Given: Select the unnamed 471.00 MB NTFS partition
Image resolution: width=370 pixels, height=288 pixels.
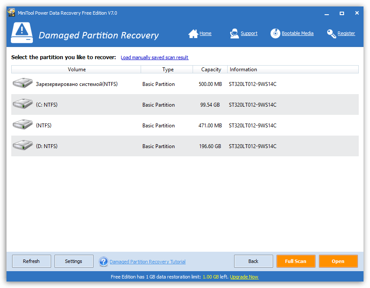Looking at the screenshot, I should point(43,126).
